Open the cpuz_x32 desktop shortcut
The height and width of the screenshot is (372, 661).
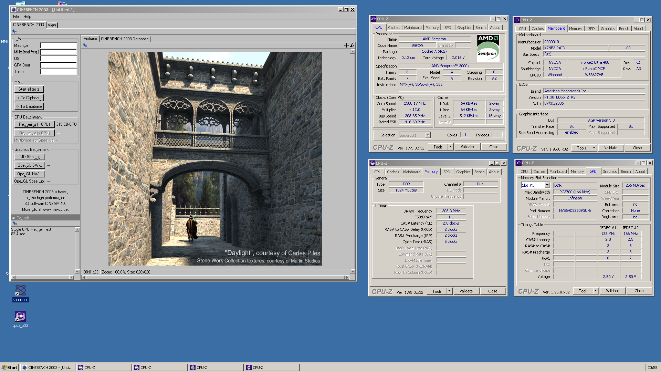pos(20,319)
